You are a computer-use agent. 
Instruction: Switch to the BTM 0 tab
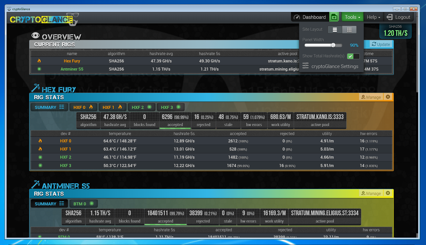tap(84, 204)
